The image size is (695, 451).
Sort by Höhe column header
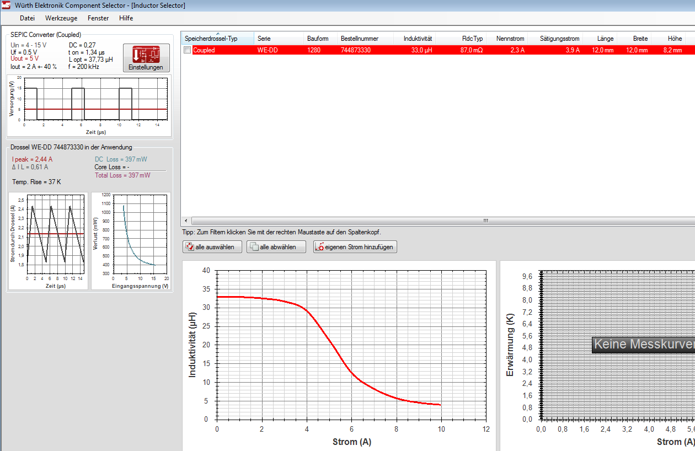[x=668, y=39]
